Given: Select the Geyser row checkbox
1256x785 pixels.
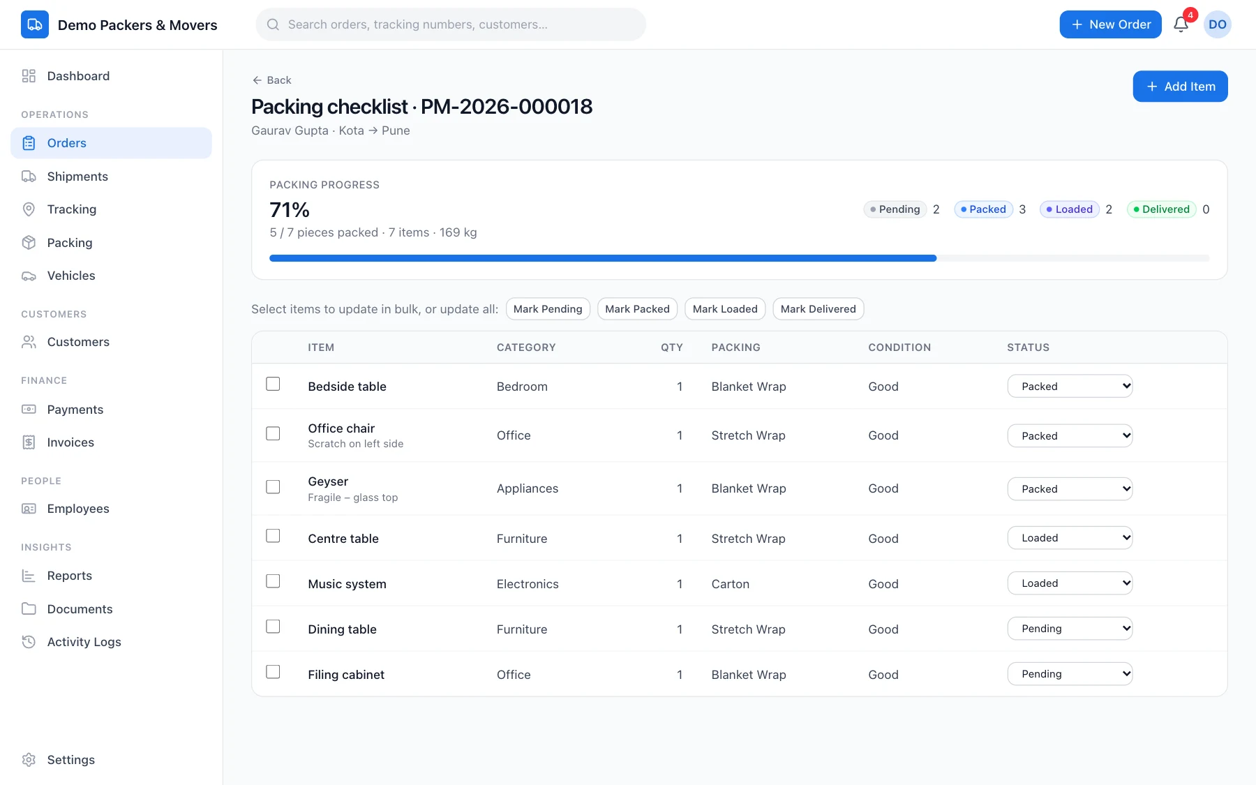Looking at the screenshot, I should (273, 486).
